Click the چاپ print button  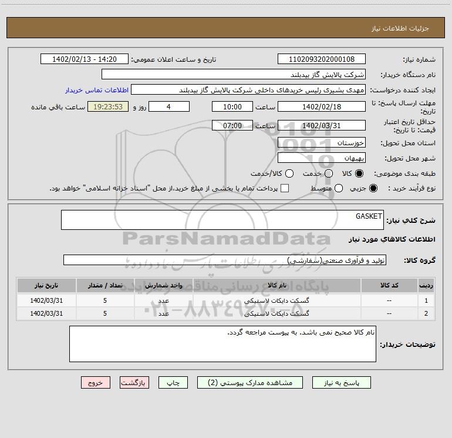pos(173,383)
